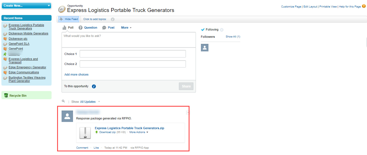Image resolution: width=367 pixels, height=155 pixels.
Task: Stop following via the x next to Following
Action: pyautogui.click(x=222, y=30)
